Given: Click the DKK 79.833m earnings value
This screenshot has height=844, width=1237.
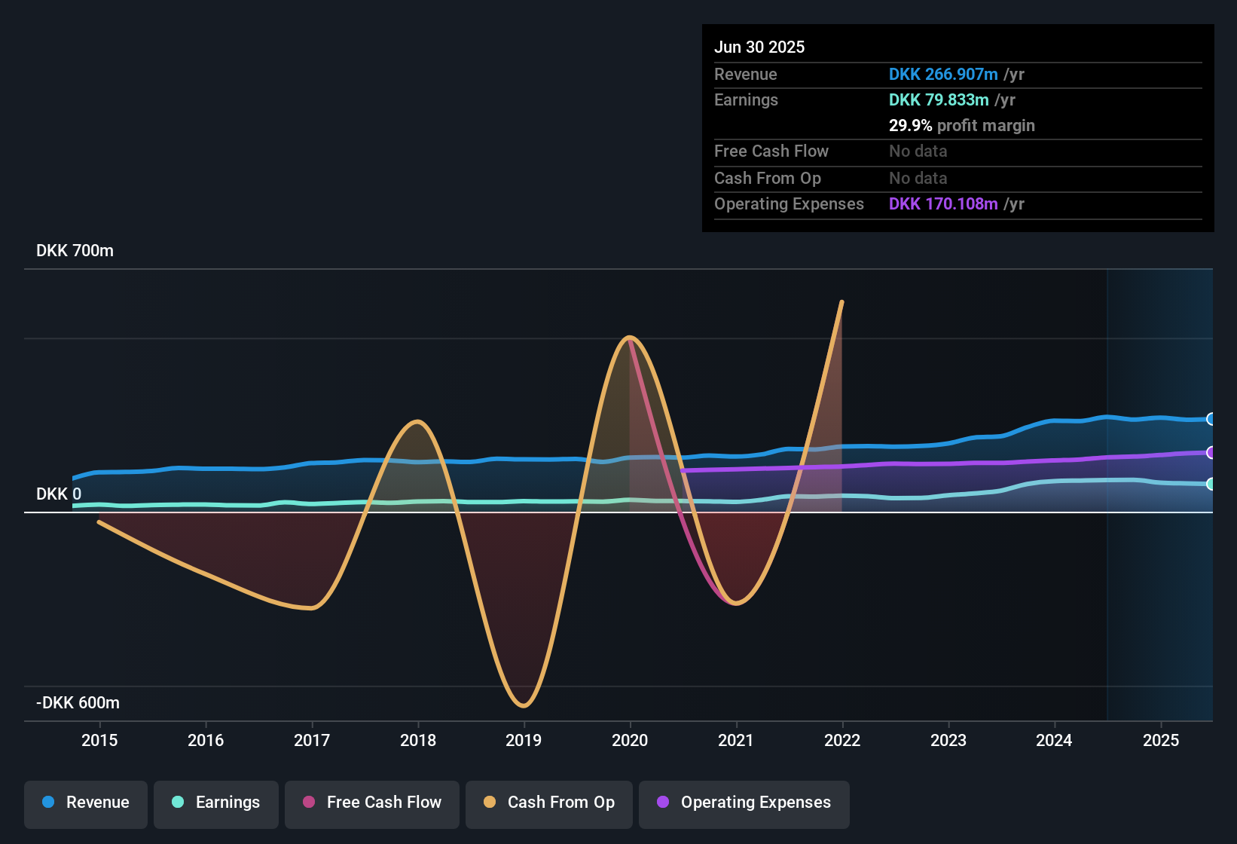Looking at the screenshot, I should [x=939, y=100].
